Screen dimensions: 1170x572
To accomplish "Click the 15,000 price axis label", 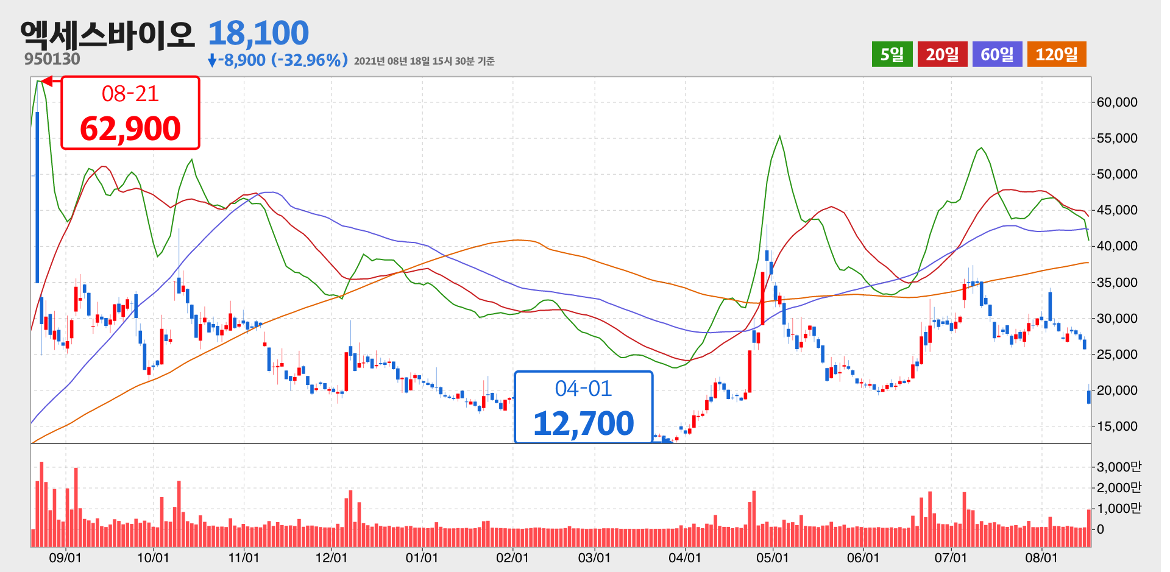I will (1117, 426).
